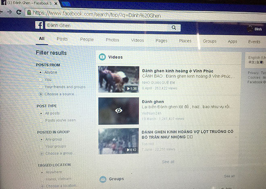Select All posts under Post Type
Viewport: 266px width, 189px height.
point(41,113)
